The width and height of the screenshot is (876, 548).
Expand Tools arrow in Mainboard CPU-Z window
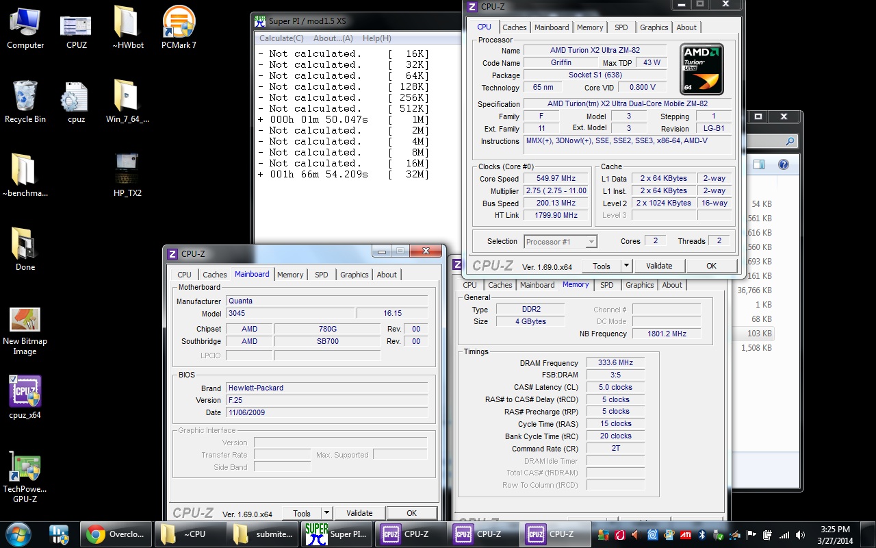[326, 513]
